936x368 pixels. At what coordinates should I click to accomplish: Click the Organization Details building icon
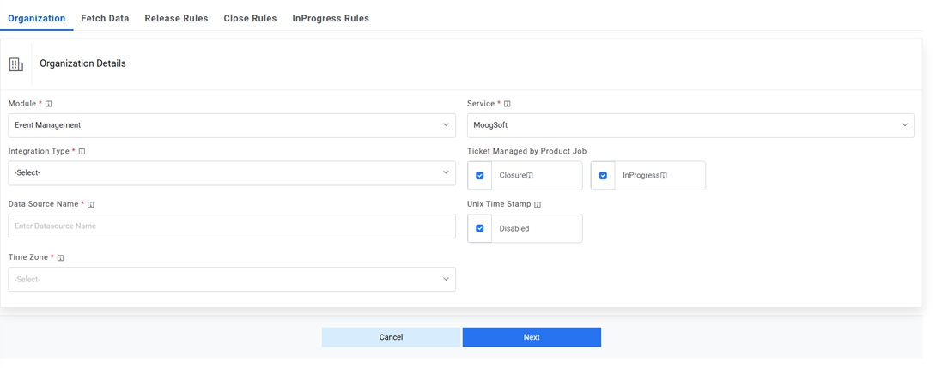pyautogui.click(x=15, y=64)
